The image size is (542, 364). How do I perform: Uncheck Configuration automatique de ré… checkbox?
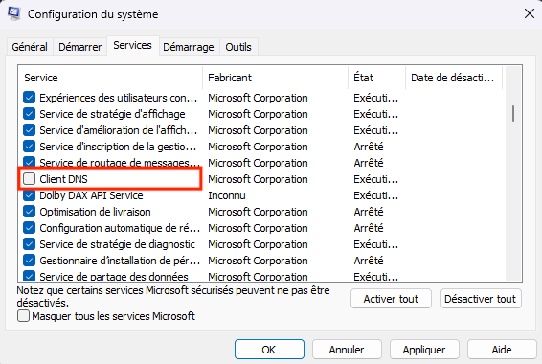(x=30, y=228)
